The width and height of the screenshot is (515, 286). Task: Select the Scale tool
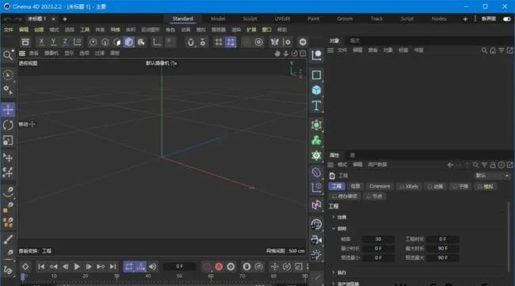8,140
